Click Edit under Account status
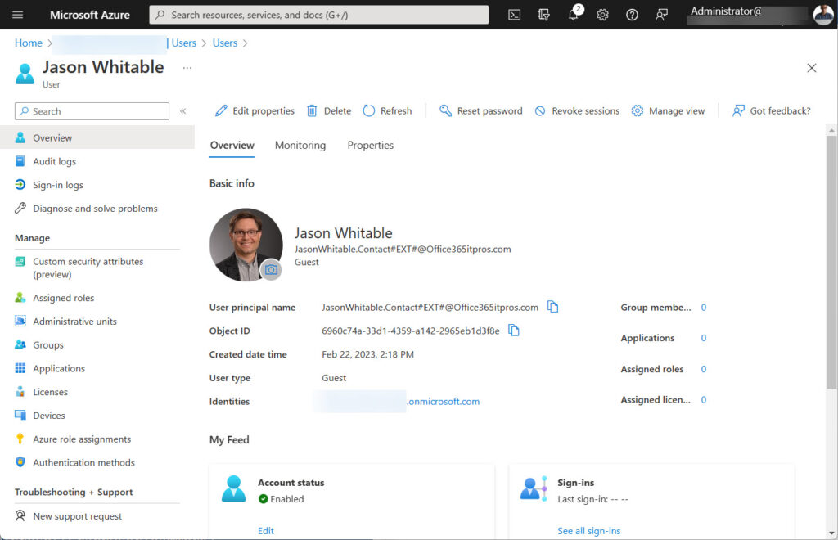 (x=266, y=530)
